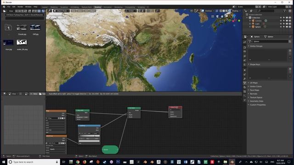Viewport: 294px width, 165px height.
Task: Open Chrome from the taskbar
Action: [78, 162]
